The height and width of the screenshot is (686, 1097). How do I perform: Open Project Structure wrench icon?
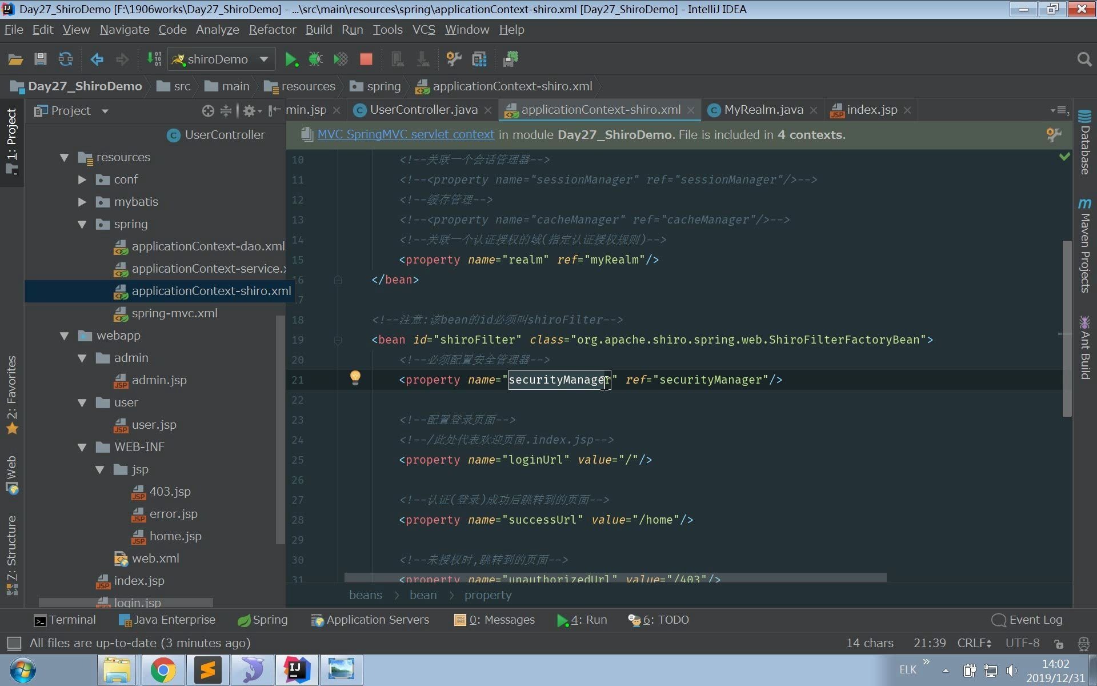pos(454,59)
